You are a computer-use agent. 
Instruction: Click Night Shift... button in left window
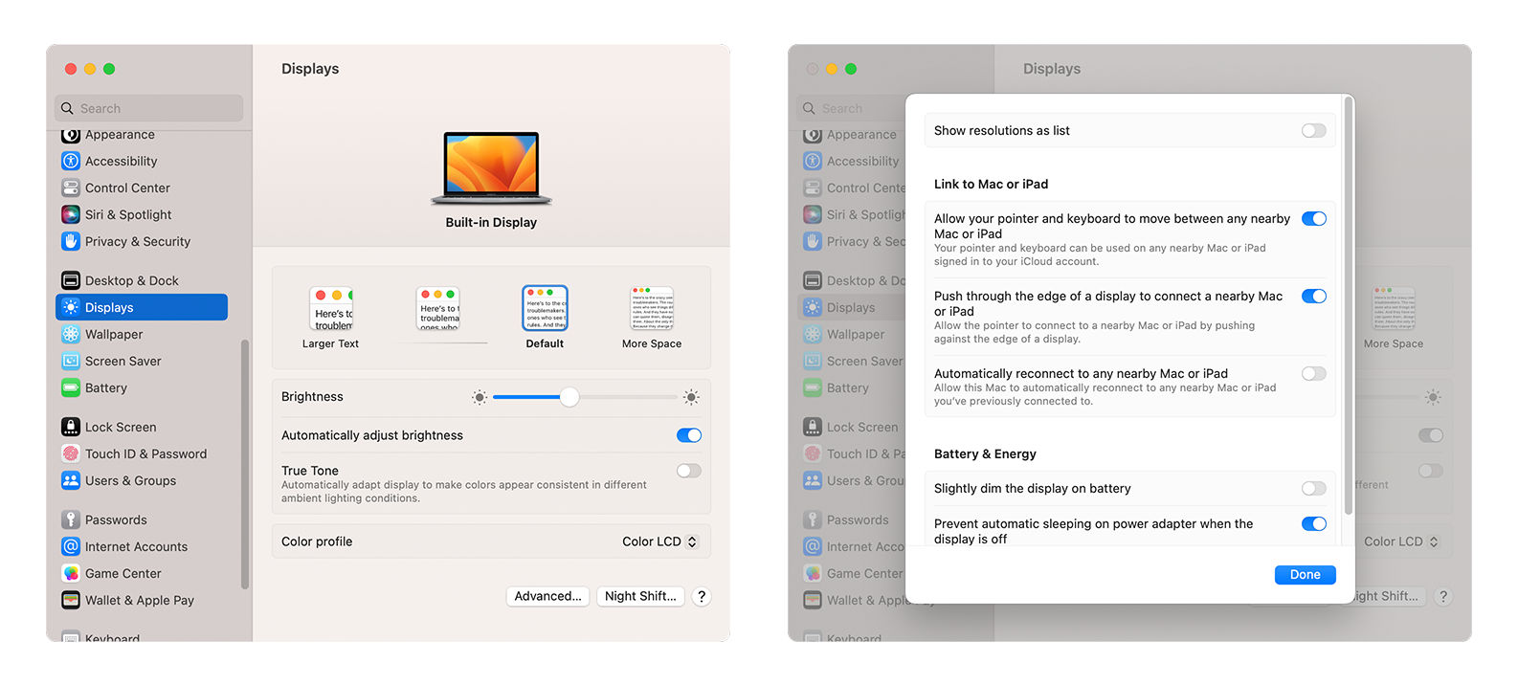(640, 596)
